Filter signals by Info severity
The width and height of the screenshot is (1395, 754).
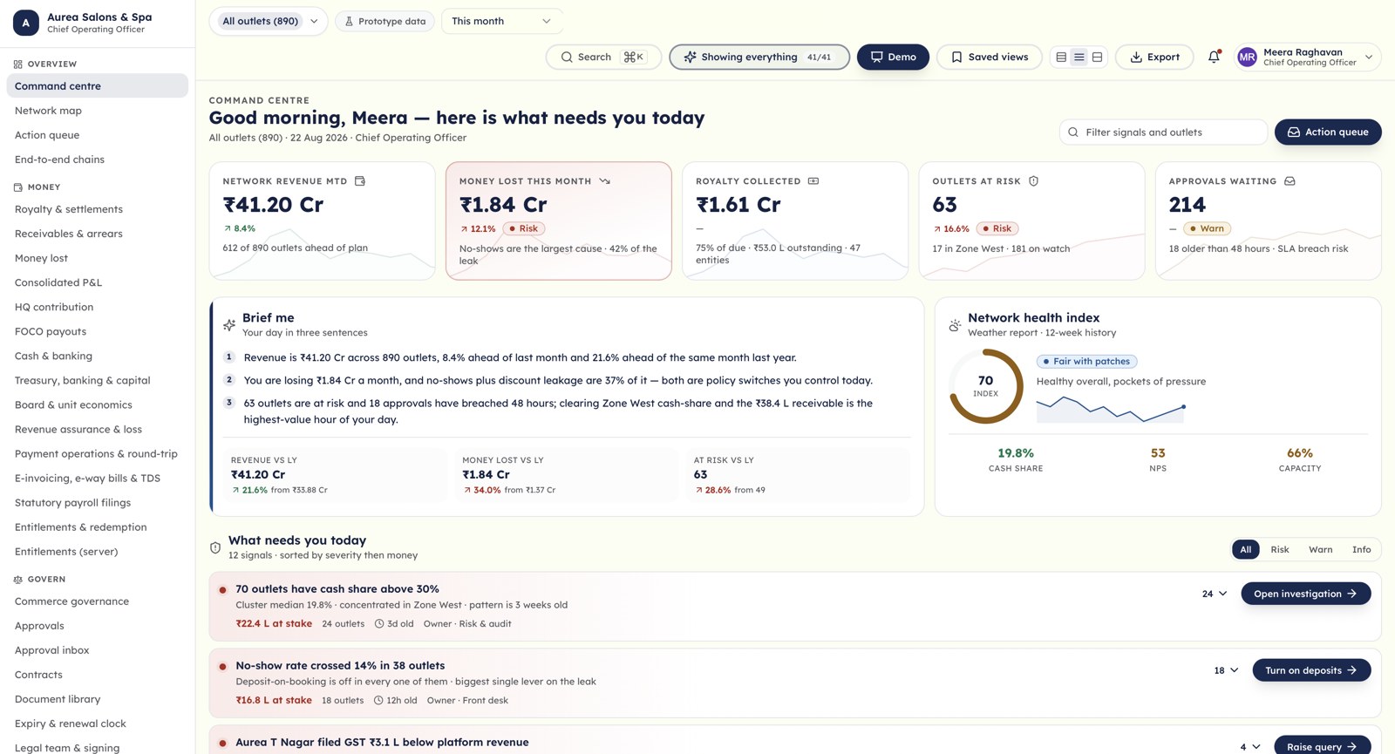tap(1361, 549)
